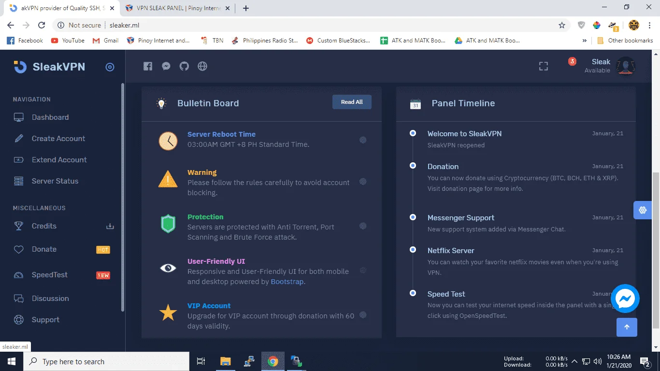
Task: Click the Protection heading
Action: (x=205, y=217)
